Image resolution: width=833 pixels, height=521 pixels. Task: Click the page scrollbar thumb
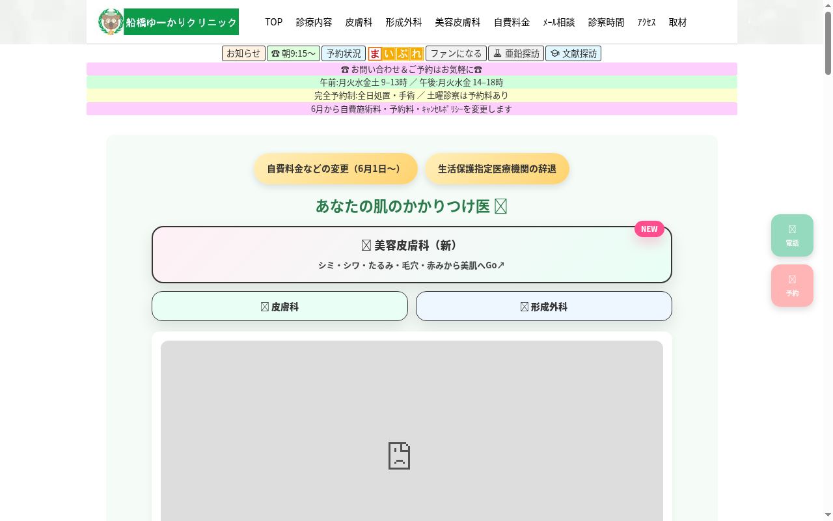point(828,43)
